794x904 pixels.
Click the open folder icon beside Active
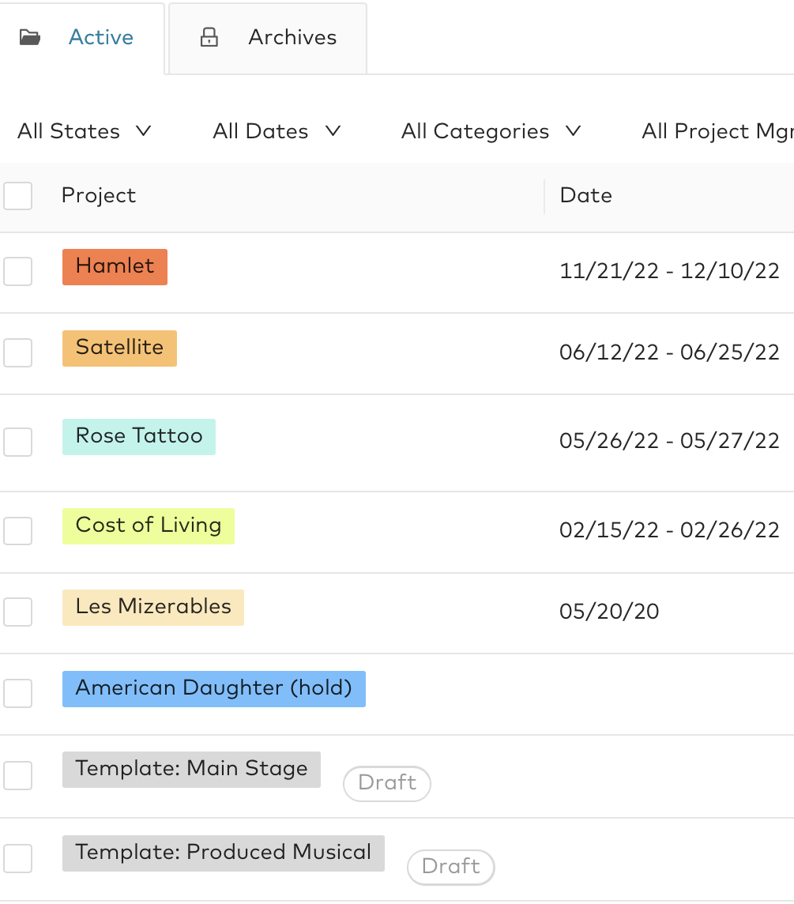coord(29,36)
